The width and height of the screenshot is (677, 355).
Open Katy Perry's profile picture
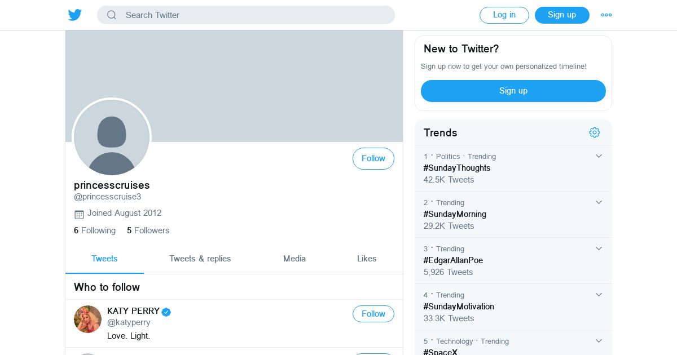[87, 319]
